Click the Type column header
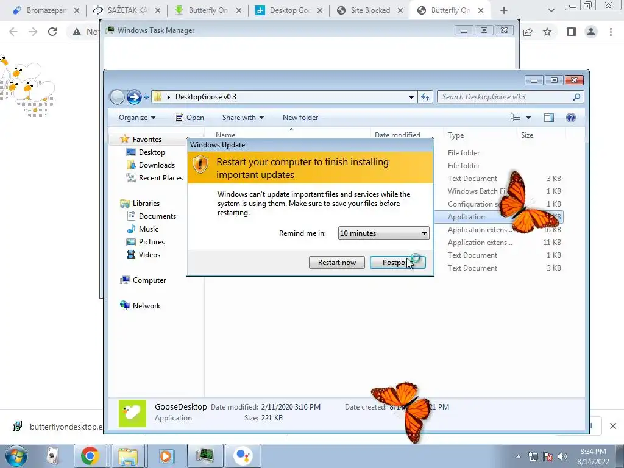Viewport: 624px width, 468px height. point(456,135)
